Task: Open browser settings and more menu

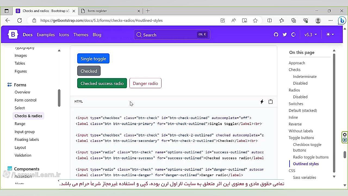Action: pos(331,20)
